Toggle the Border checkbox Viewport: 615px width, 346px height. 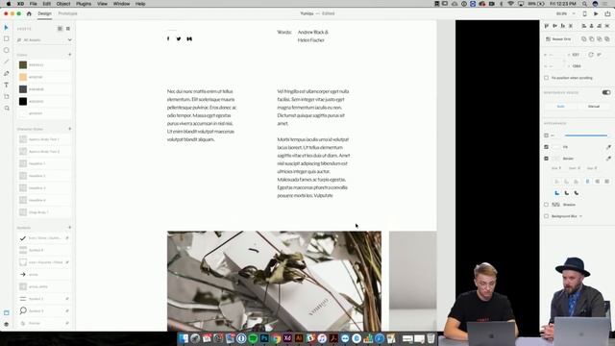(546, 159)
